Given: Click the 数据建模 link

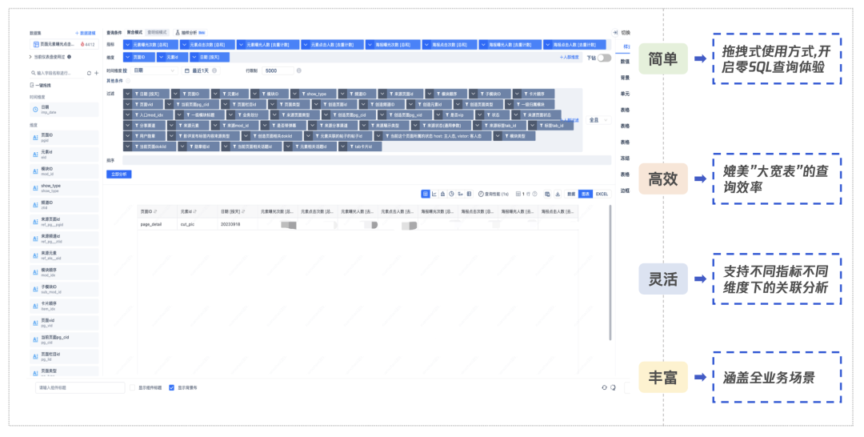Looking at the screenshot, I should 86,34.
